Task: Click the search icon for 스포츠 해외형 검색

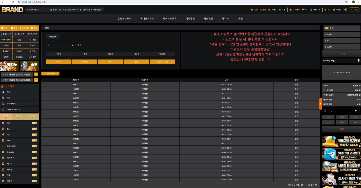Action: click(x=36, y=75)
